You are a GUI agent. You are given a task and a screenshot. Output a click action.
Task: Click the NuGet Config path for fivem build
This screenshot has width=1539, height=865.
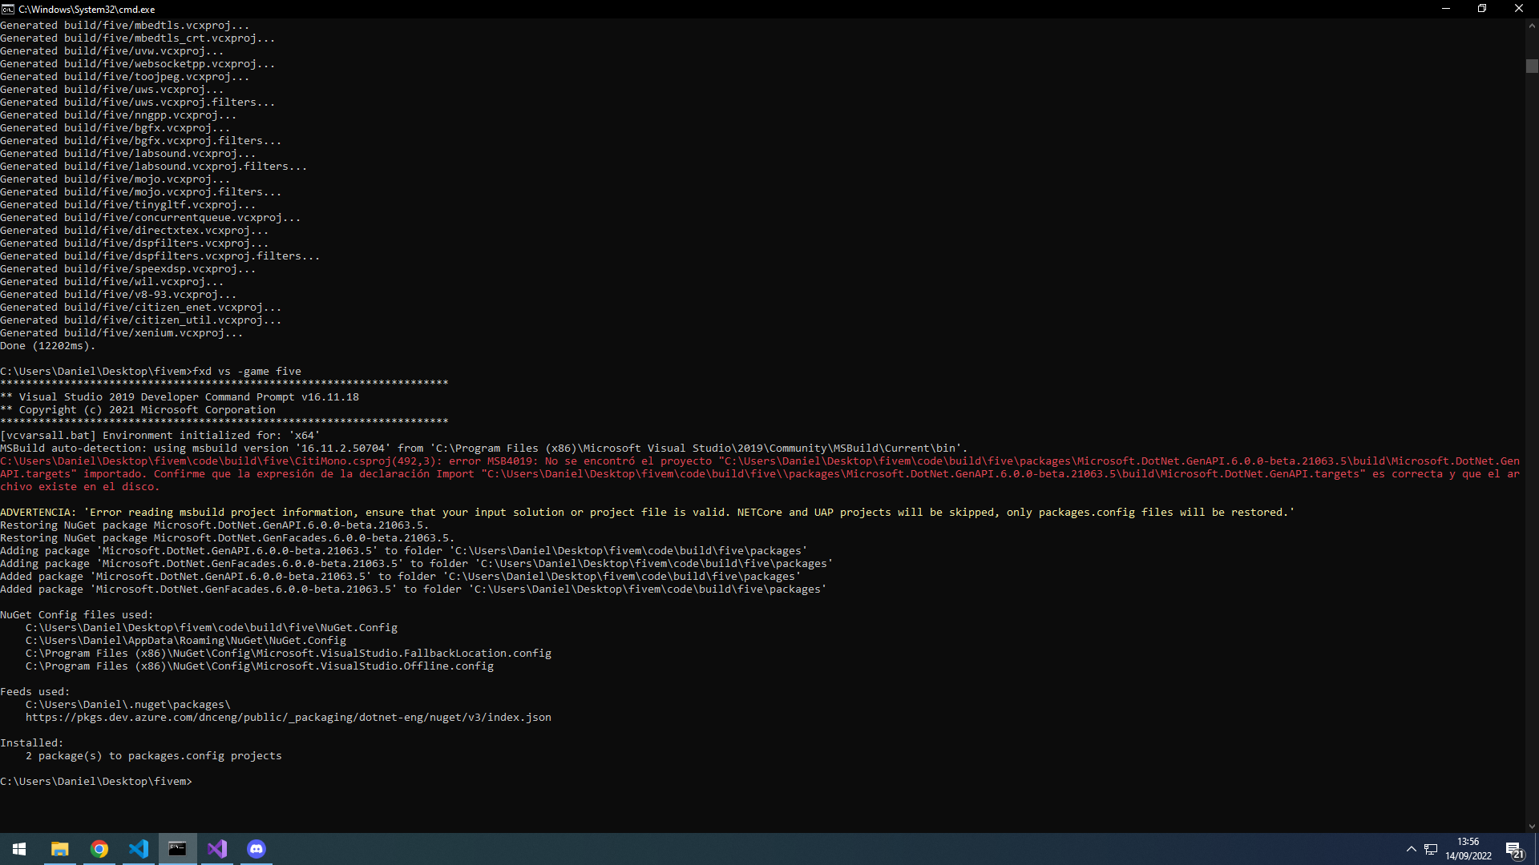(x=212, y=627)
